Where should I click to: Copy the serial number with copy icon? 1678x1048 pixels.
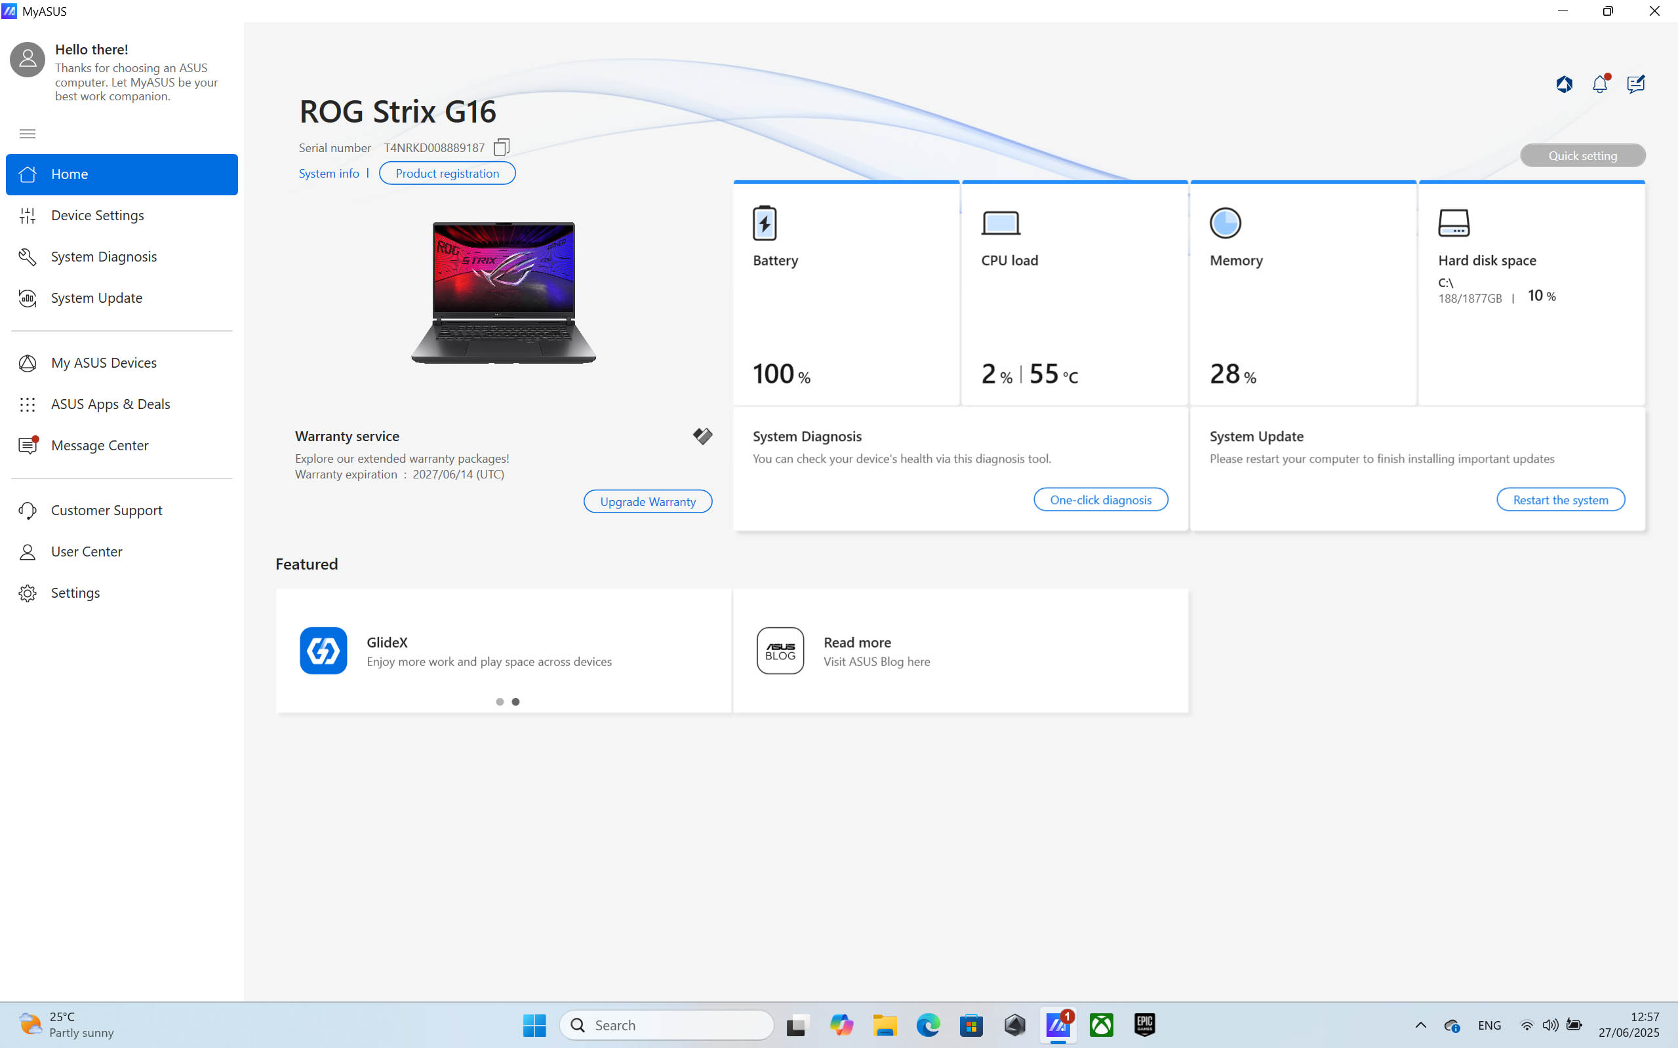pos(502,147)
